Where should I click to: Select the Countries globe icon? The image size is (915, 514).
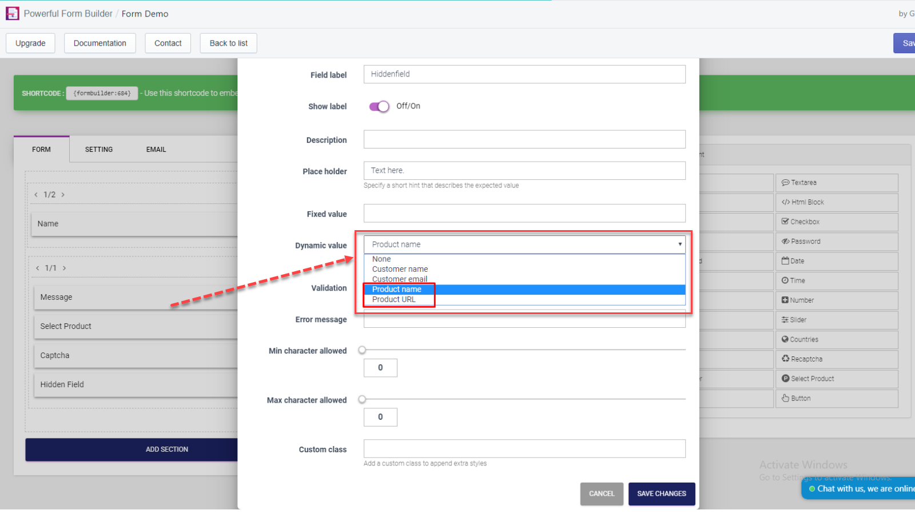point(785,339)
